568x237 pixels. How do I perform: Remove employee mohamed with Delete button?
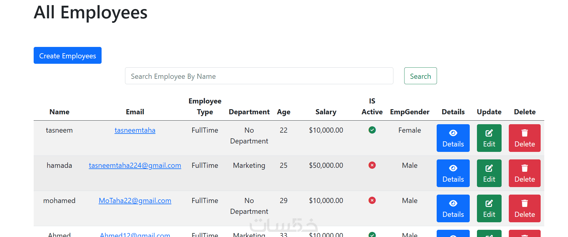(524, 208)
